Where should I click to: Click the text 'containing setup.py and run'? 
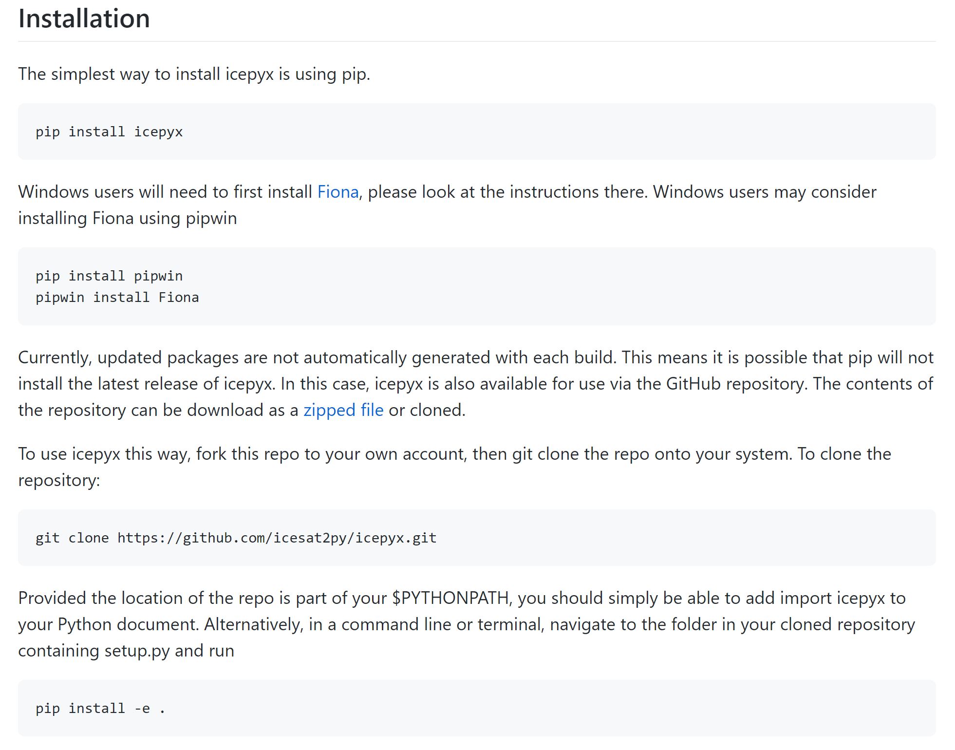pyautogui.click(x=126, y=651)
